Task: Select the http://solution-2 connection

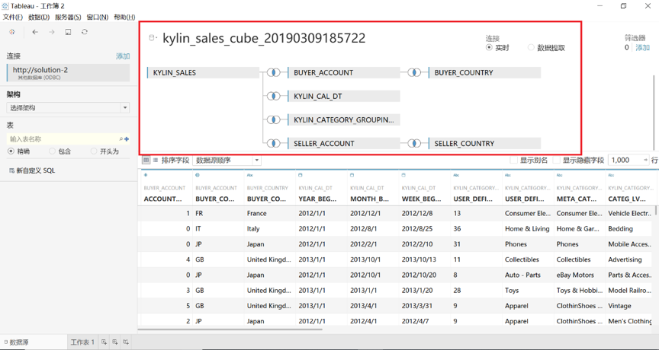Action: pyautogui.click(x=68, y=72)
